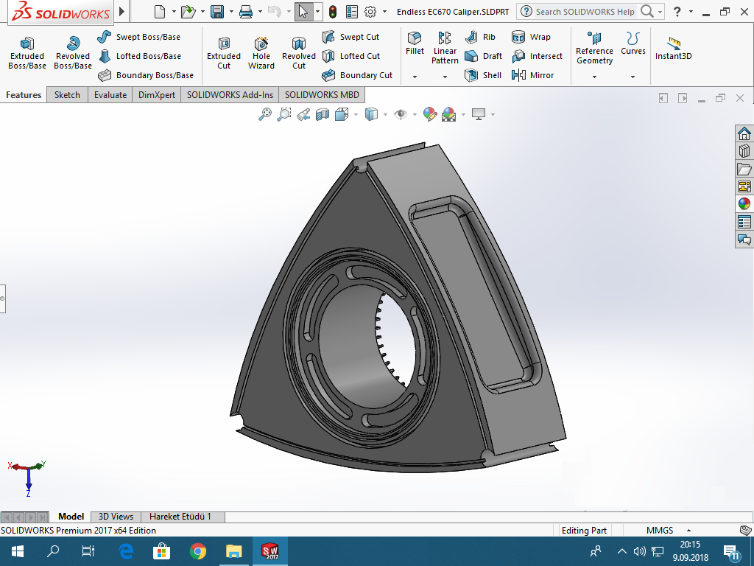This screenshot has height=566, width=754.
Task: Open the SOLIDWORKS Resources home panel
Action: click(744, 133)
